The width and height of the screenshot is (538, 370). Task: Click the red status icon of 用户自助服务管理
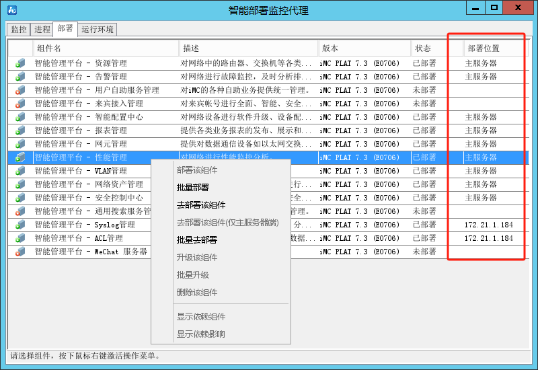point(20,90)
